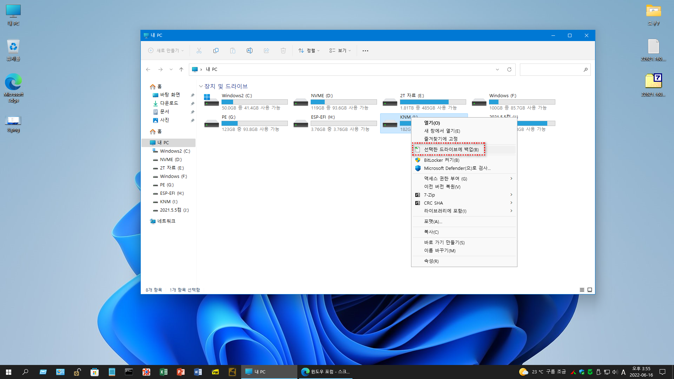Refresh the 내 PC address bar
Viewport: 674px width, 379px height.
tap(509, 69)
